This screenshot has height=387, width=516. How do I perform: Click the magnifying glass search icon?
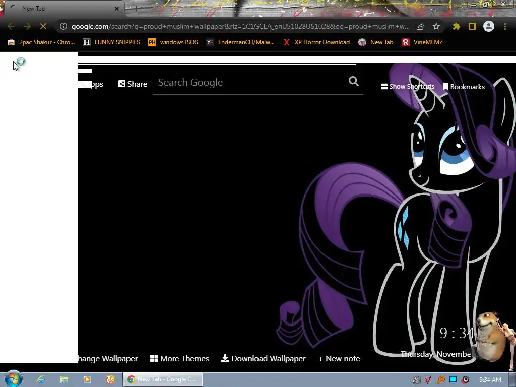click(x=354, y=81)
